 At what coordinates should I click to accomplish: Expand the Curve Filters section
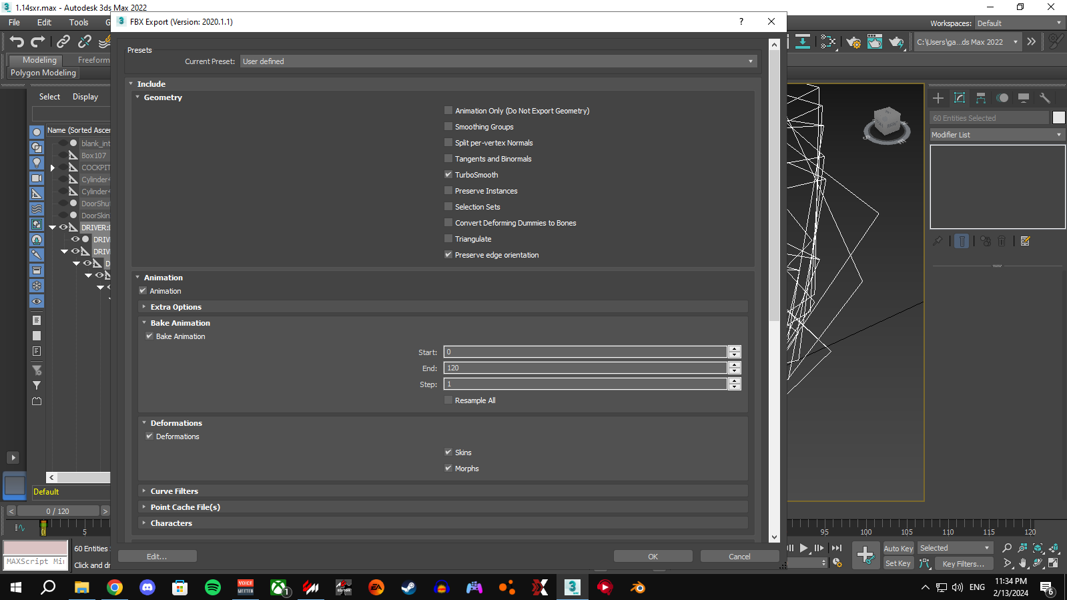144,491
